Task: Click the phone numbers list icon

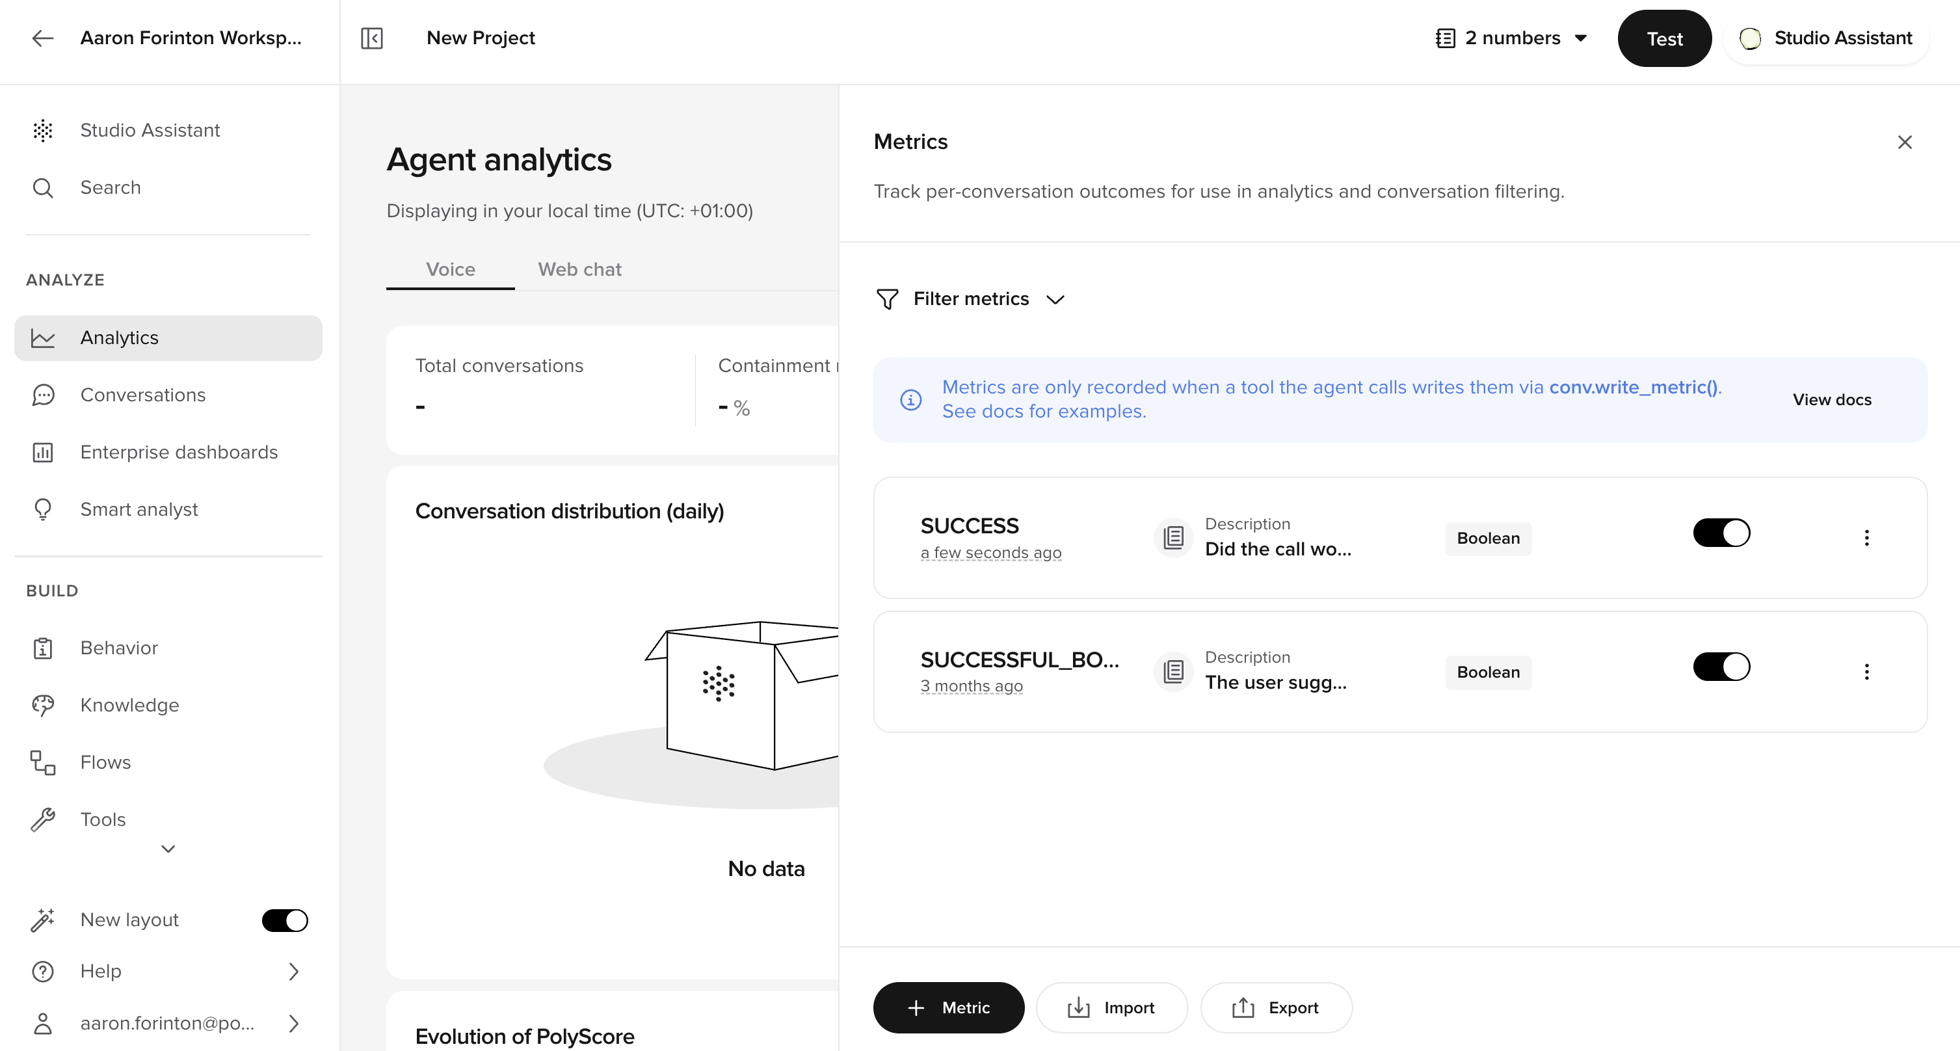Action: click(x=1446, y=38)
